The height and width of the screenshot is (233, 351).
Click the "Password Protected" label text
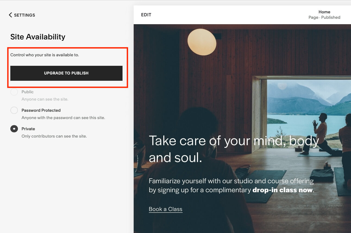(41, 110)
